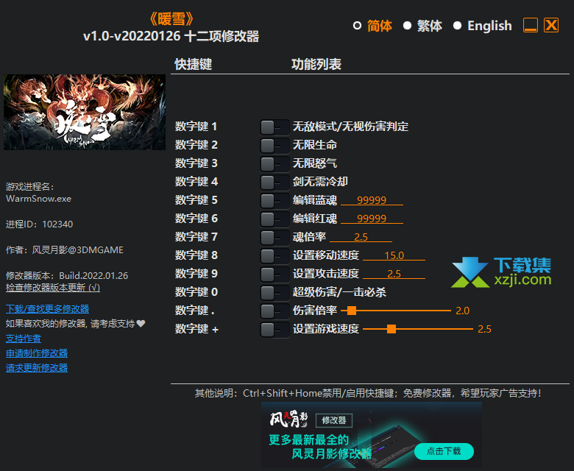
Task: Click the 功能列表 column header
Action: coord(316,65)
